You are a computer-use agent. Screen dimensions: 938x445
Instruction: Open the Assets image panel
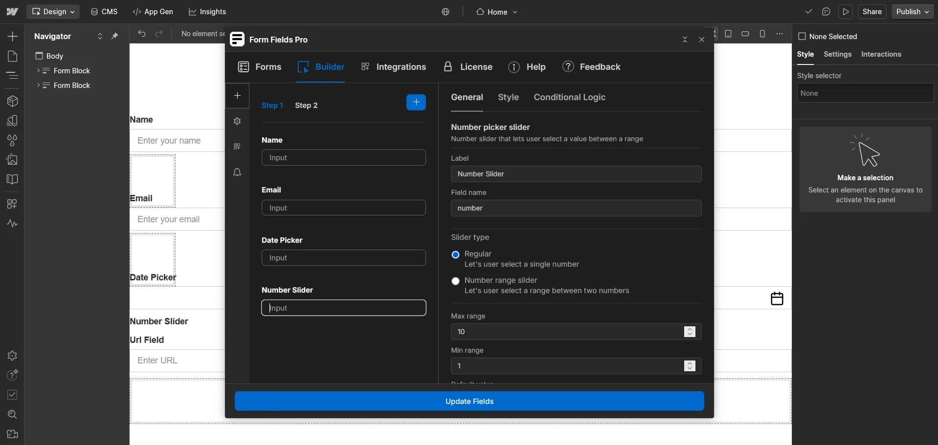pos(12,160)
